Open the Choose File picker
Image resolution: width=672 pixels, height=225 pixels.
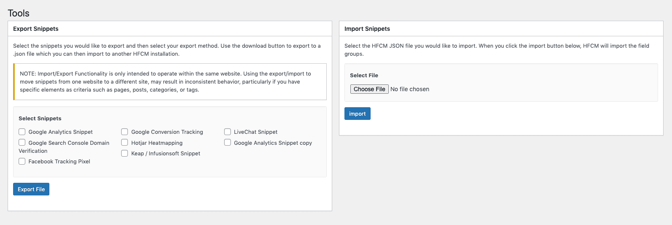coord(369,89)
